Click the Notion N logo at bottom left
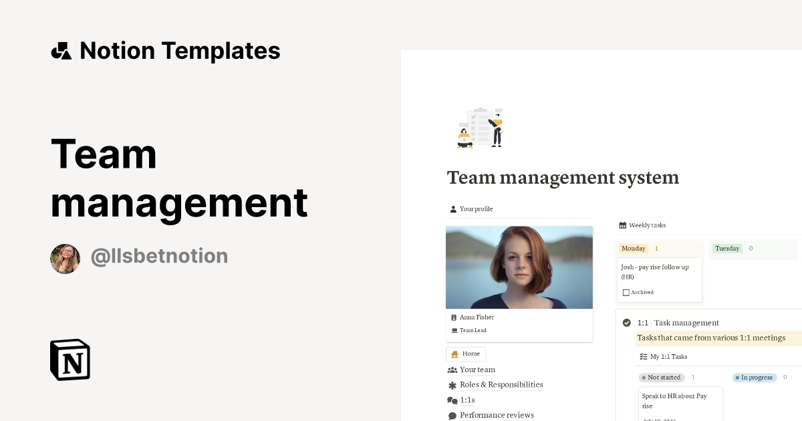 (x=70, y=360)
